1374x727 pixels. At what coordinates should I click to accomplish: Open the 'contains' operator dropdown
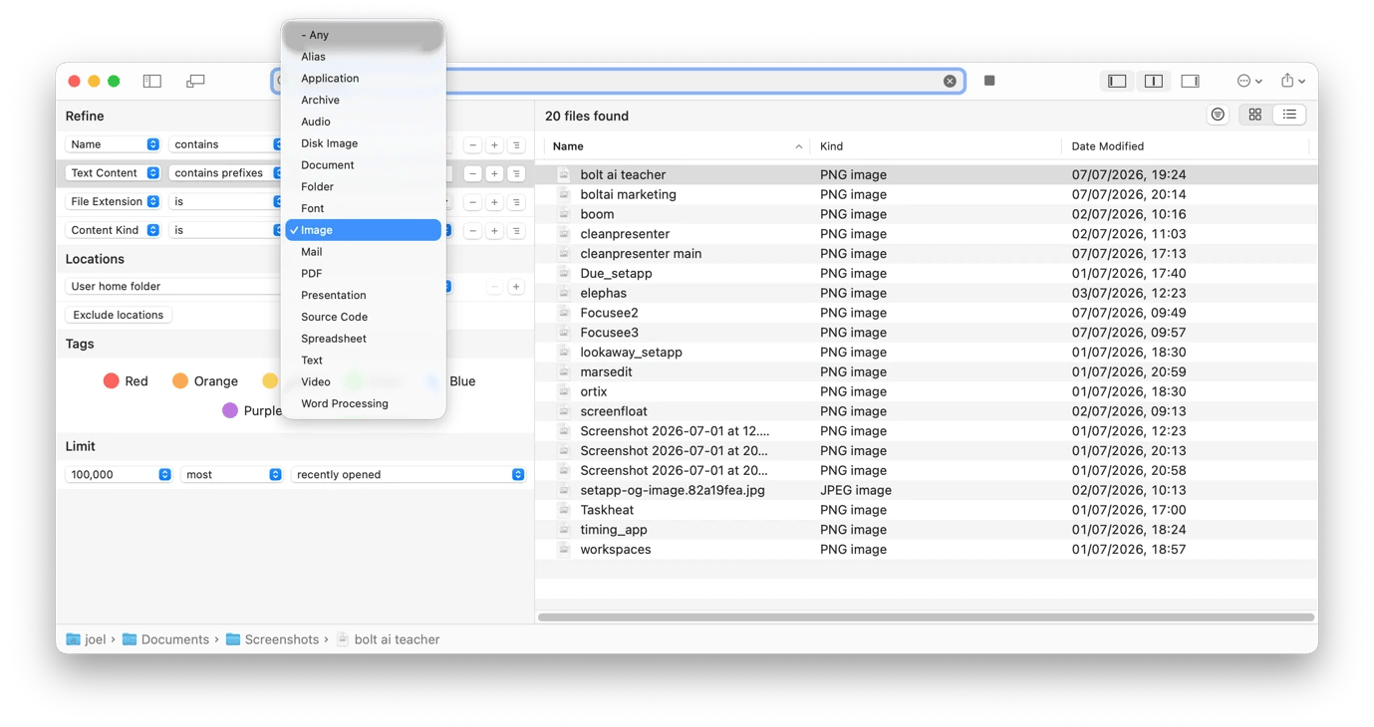click(x=225, y=144)
